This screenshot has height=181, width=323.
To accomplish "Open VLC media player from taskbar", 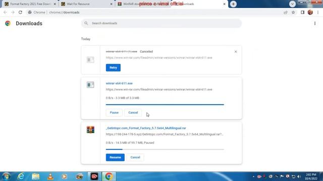I will 50,176.
